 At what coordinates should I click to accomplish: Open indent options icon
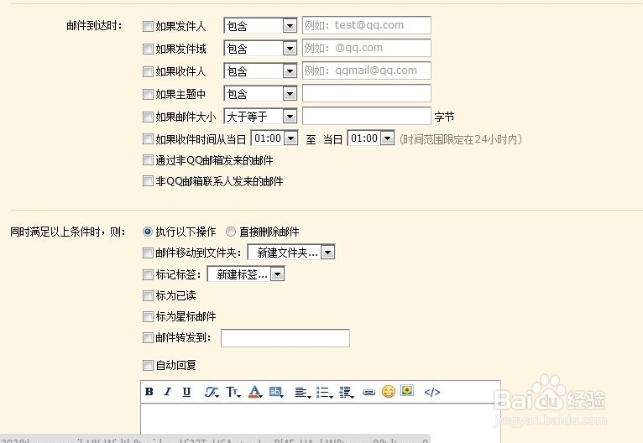tap(346, 393)
